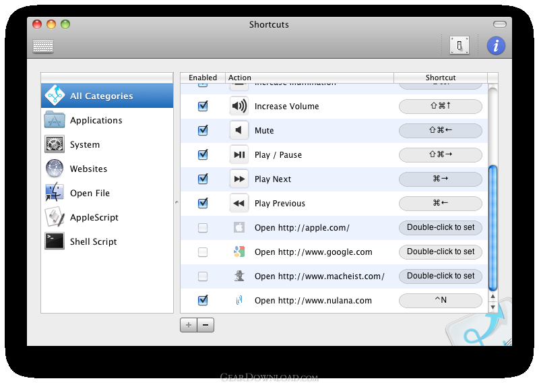Click the Mute speaker icon
Screen dimensions: 539x383
(239, 130)
